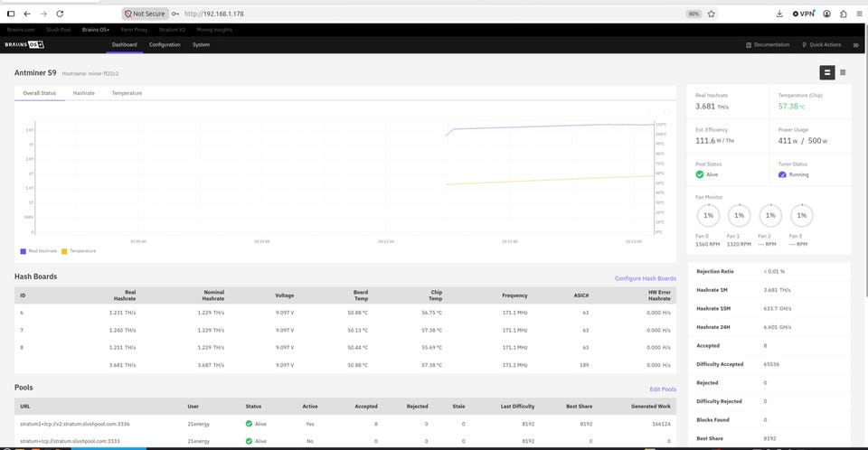
Task: Click the Tuner Status Running icon
Action: (x=782, y=174)
